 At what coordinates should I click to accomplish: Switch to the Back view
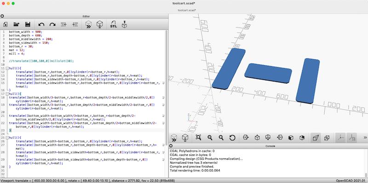coord(302,138)
